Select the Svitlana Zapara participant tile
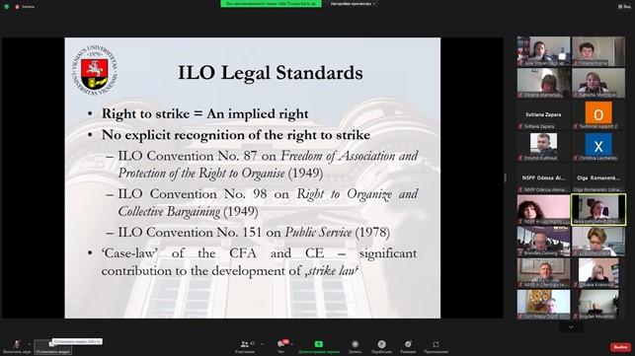 (543, 115)
